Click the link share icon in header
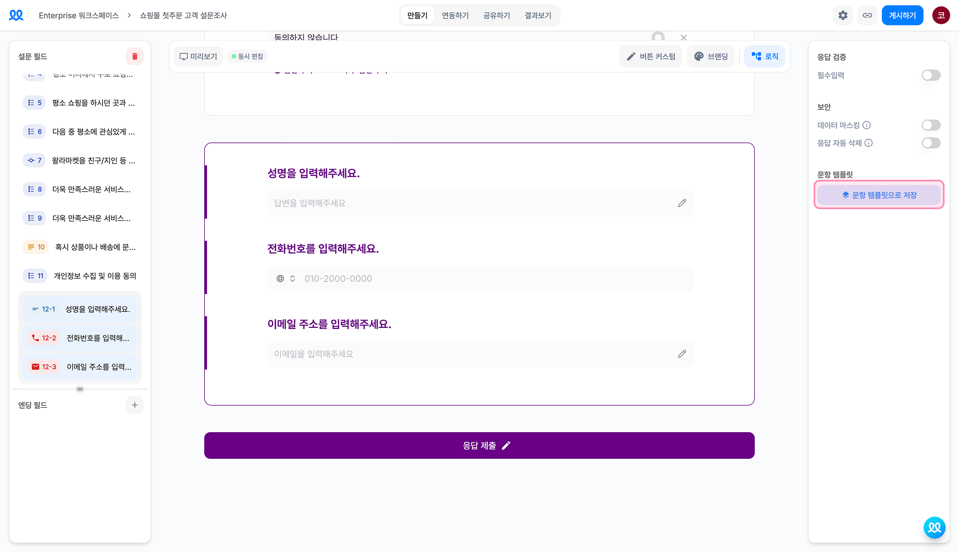Image resolution: width=959 pixels, height=552 pixels. [x=867, y=16]
